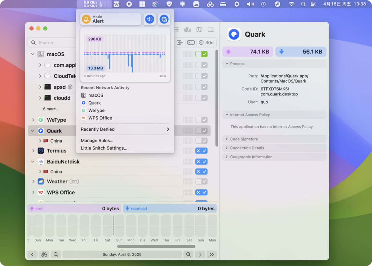Expand the cloudd process row
Screen dimensions: 372x266
coord(40,98)
